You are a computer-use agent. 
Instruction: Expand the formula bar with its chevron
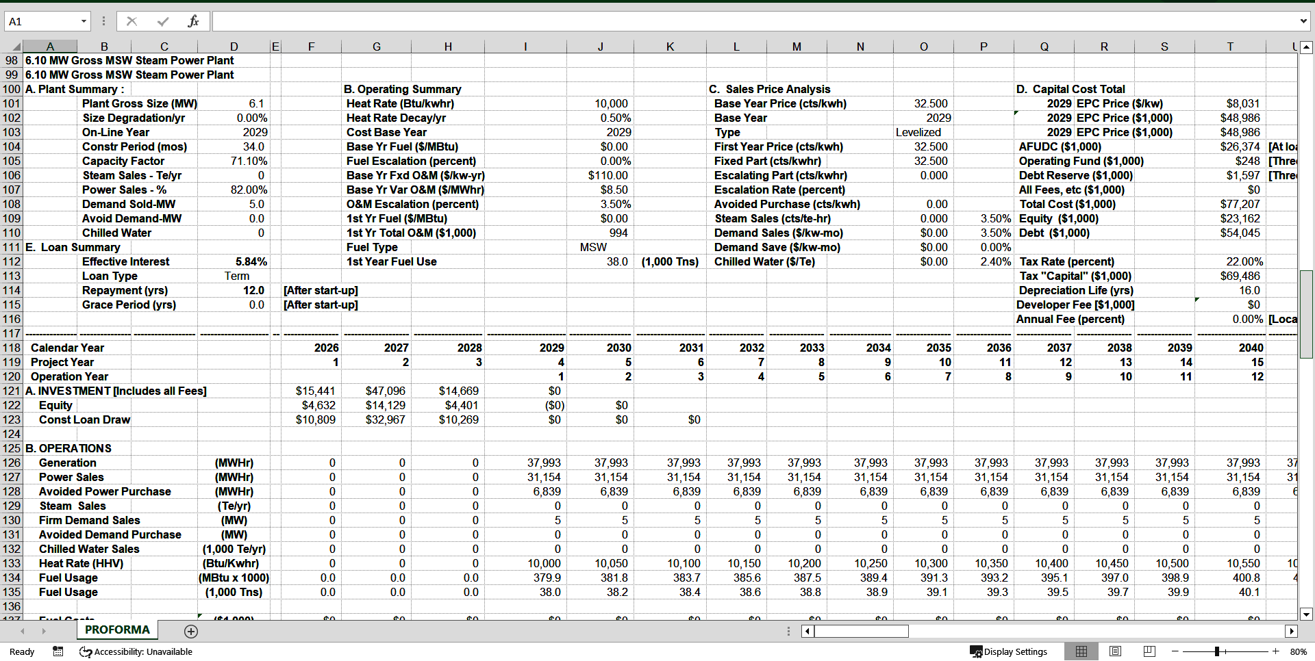tap(1303, 21)
